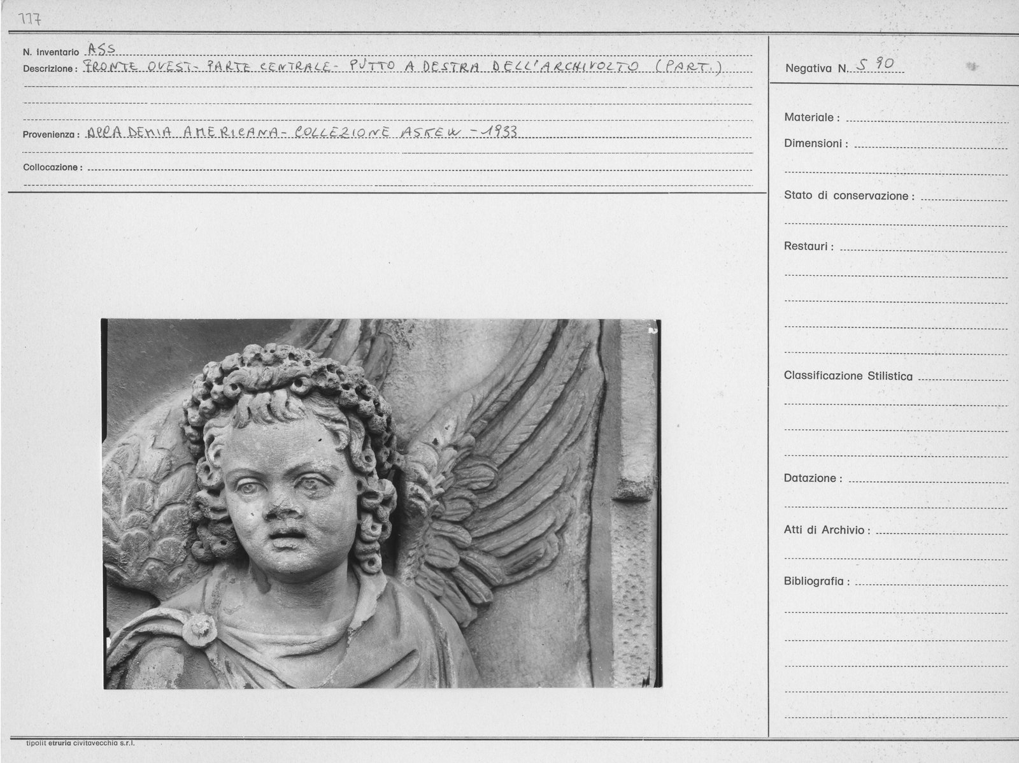Click the 'tipolit etruria civitavecchia' printer credit
The width and height of the screenshot is (1019, 763).
(x=80, y=743)
